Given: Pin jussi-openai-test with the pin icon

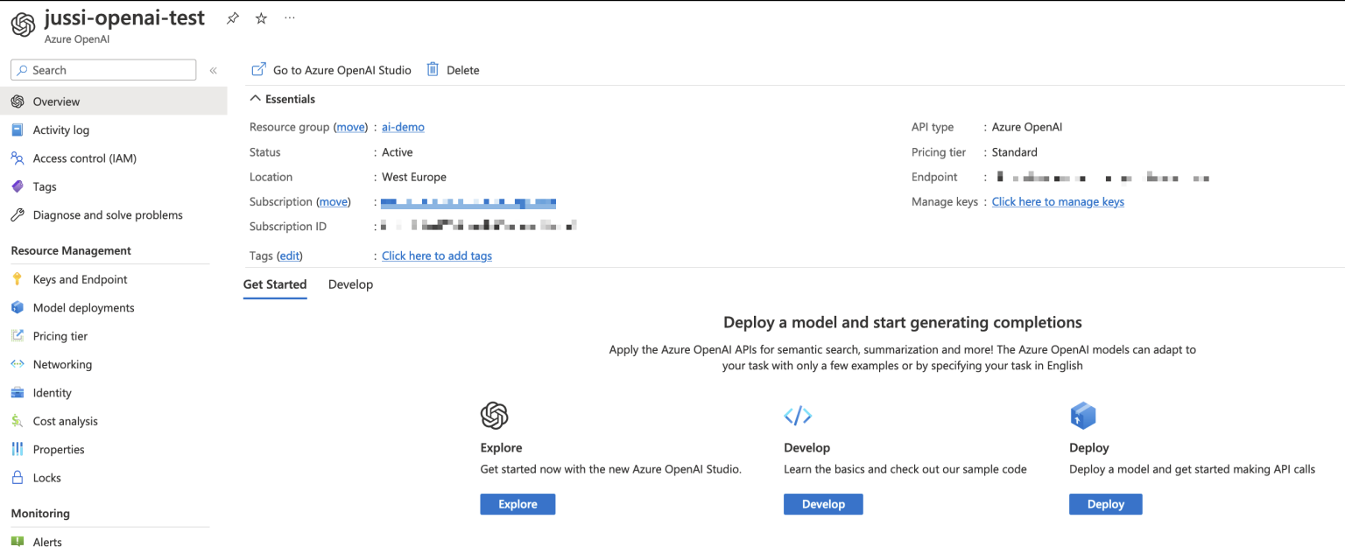Looking at the screenshot, I should click(232, 18).
